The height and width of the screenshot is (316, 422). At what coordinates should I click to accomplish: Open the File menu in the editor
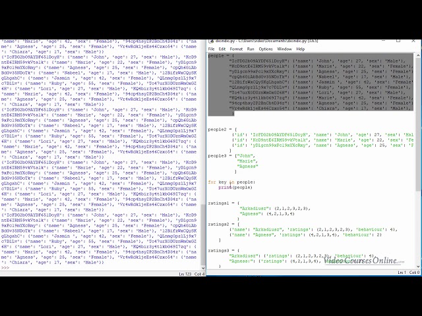211,49
